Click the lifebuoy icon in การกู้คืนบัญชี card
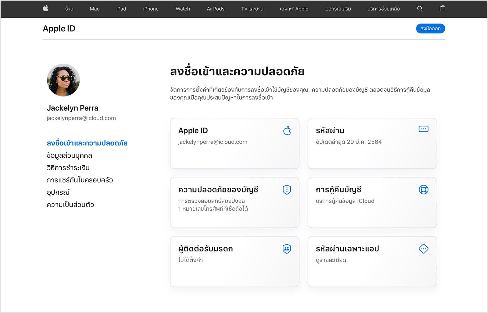Screen dimensions: 488x313 coord(423,190)
